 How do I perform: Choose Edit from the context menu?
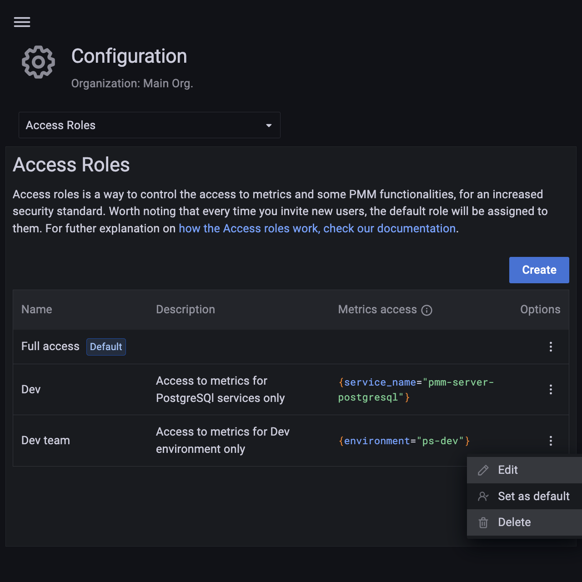[x=525, y=470]
